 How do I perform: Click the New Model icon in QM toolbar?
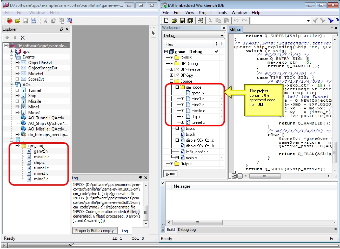[10, 21]
